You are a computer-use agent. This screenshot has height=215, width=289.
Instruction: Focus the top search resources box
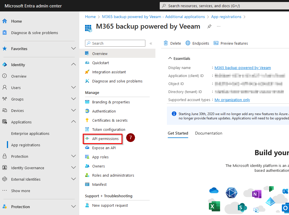224,6
